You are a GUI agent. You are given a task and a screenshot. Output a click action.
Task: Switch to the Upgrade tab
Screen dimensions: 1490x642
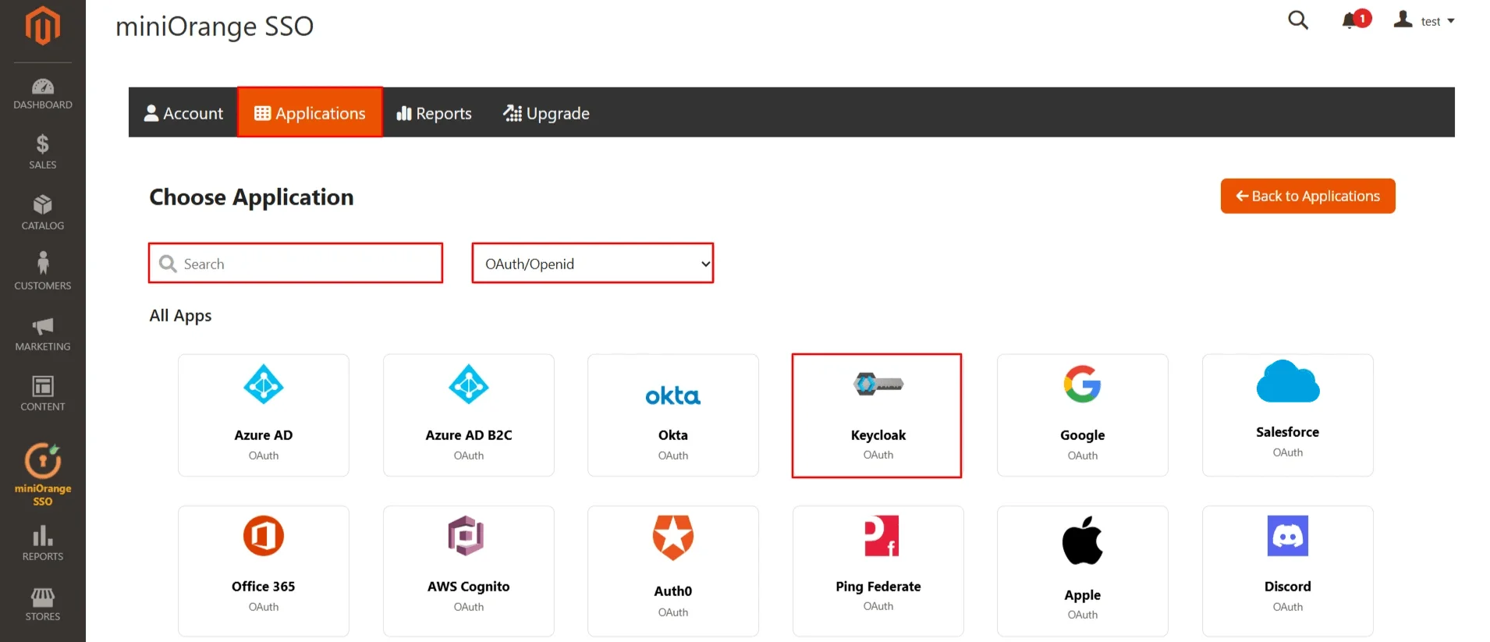(x=546, y=113)
